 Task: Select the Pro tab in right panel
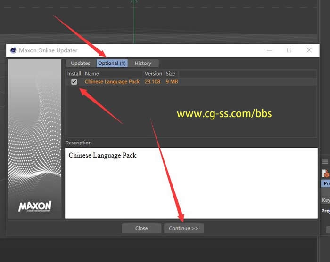[326, 184]
